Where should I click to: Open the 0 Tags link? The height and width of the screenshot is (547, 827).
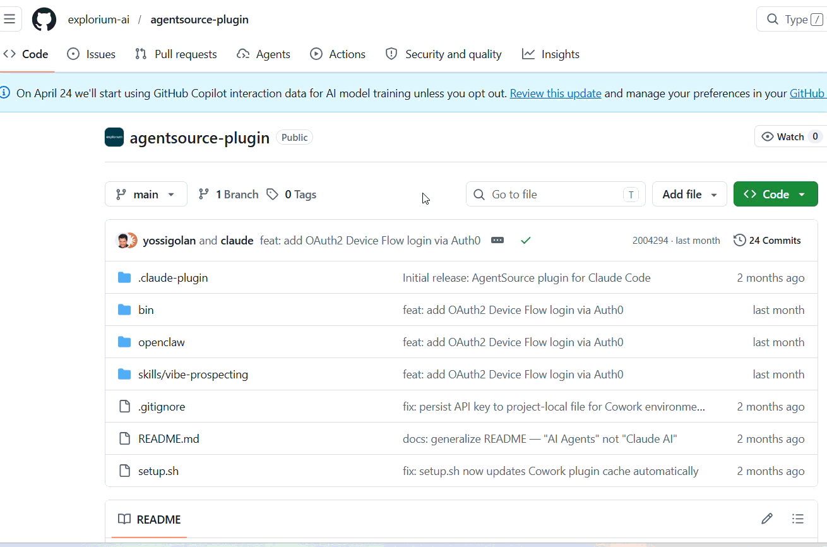pyautogui.click(x=291, y=194)
